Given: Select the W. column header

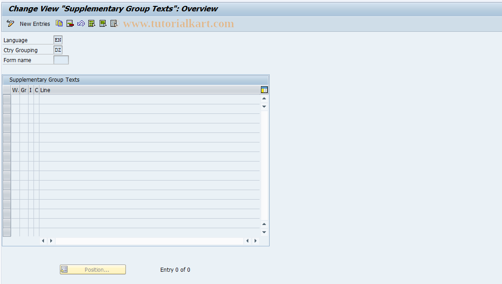Looking at the screenshot, I should point(15,90).
